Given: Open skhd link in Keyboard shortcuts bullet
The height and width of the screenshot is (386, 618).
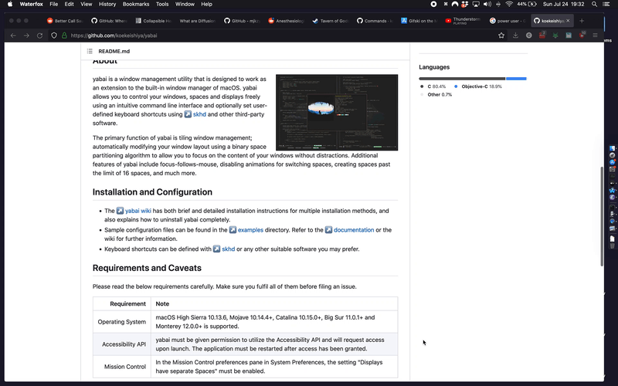Looking at the screenshot, I should coord(228,249).
